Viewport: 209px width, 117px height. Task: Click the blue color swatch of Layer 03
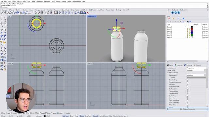tap(192, 33)
